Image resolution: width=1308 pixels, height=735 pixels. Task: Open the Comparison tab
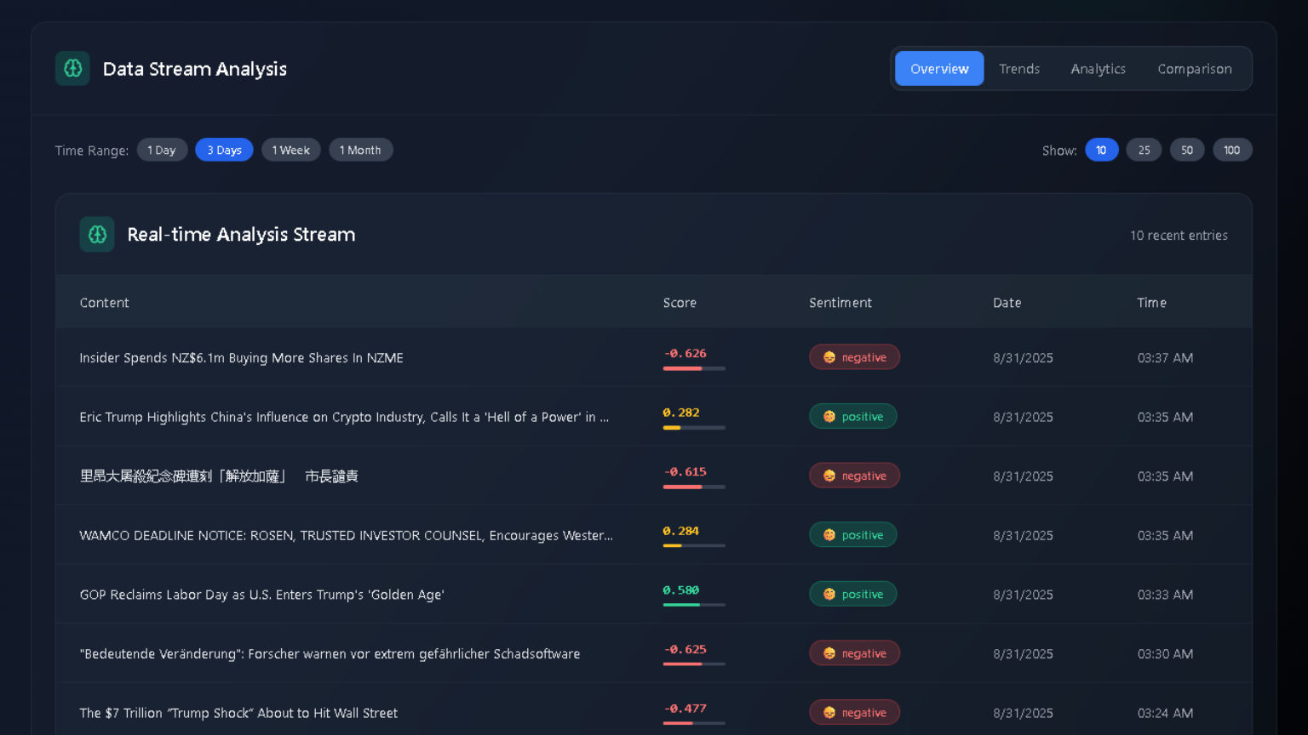(x=1195, y=69)
